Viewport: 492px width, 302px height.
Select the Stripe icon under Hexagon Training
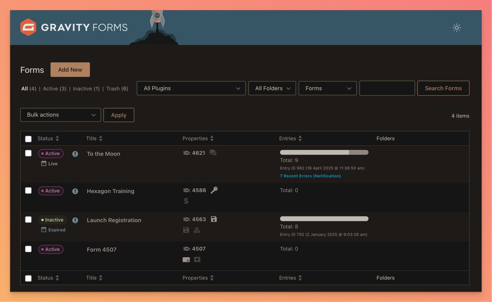[x=186, y=201]
